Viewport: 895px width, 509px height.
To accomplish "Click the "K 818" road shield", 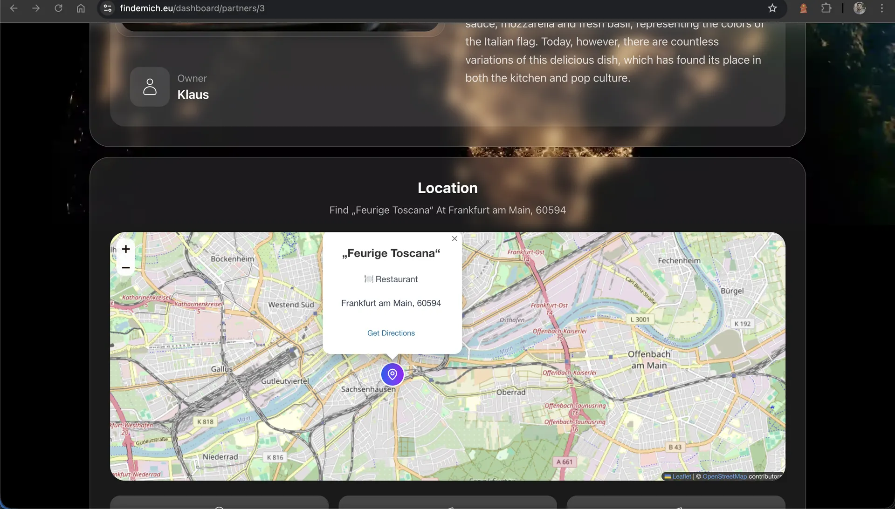I will 205,421.
